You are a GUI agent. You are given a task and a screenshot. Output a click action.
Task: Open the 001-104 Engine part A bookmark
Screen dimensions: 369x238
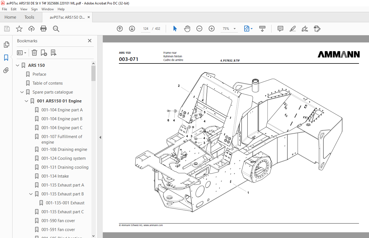[62, 110]
